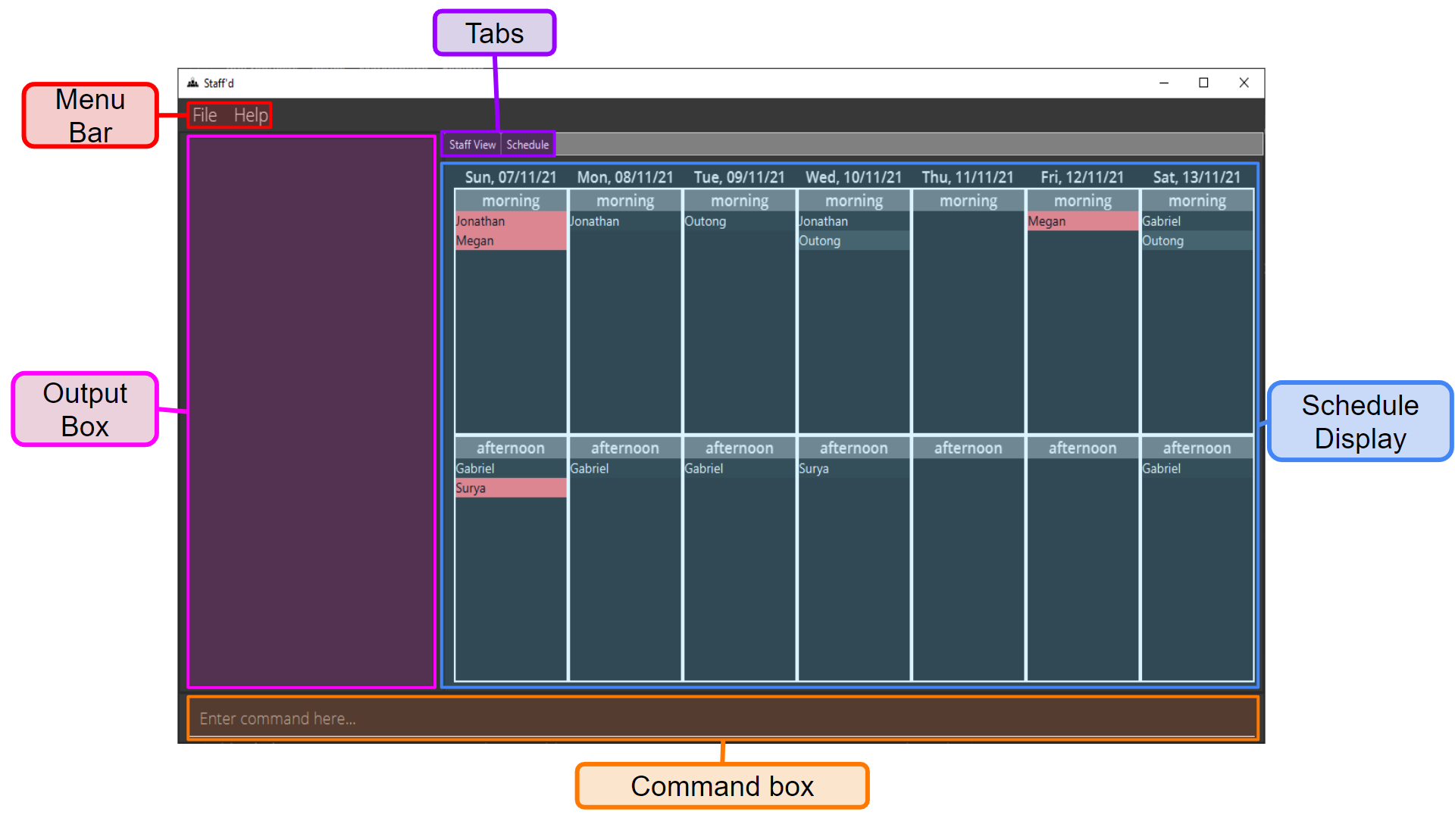Click Megan in Sunday morning shift
1455x818 pixels.
click(x=511, y=241)
